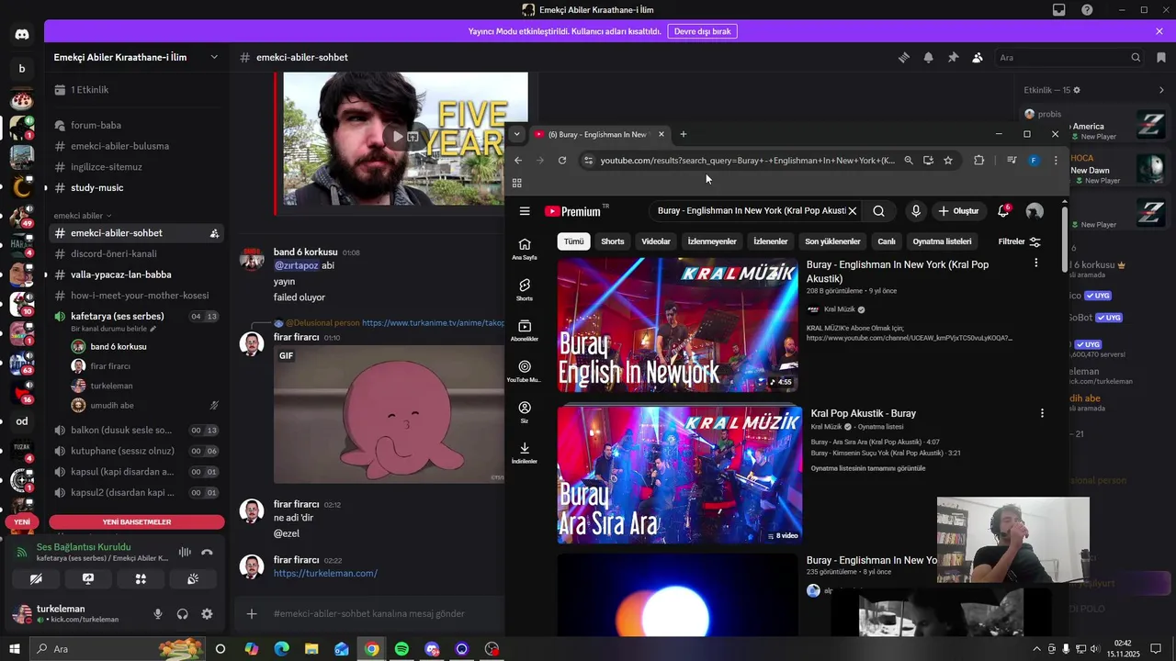
Task: Select the Videolar filter chip
Action: pos(656,241)
